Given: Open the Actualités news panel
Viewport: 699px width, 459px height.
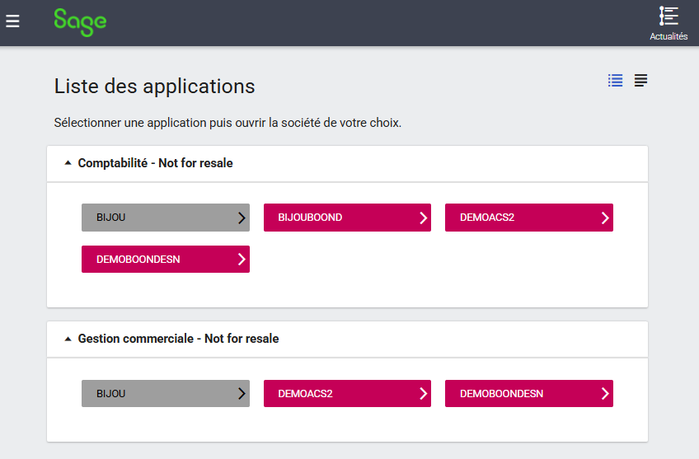Looking at the screenshot, I should tap(668, 22).
